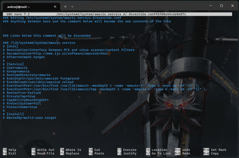Screen dimensions: 239x158
Task: Close the andrzejl@mail tab
Action: coord(55,7)
